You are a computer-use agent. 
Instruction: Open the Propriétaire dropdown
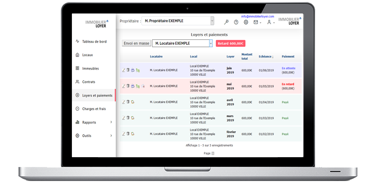point(178,21)
